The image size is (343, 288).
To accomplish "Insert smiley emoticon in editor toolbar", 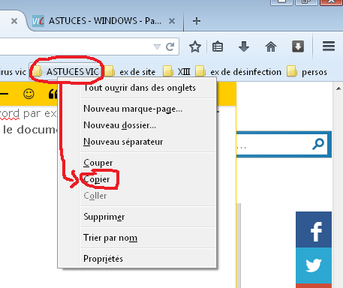I will coord(29,94).
